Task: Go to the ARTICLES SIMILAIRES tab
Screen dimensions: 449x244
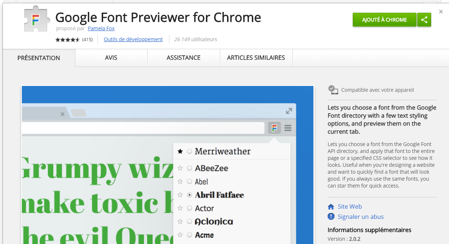Action: point(256,58)
